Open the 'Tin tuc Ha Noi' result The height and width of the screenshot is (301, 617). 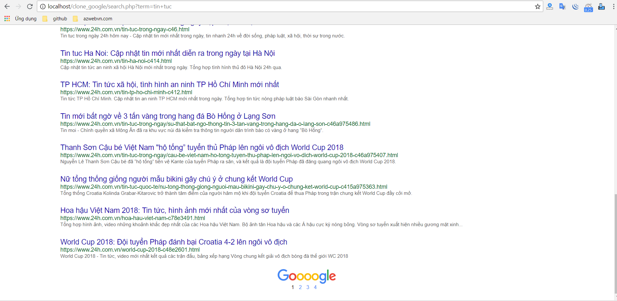tap(168, 53)
